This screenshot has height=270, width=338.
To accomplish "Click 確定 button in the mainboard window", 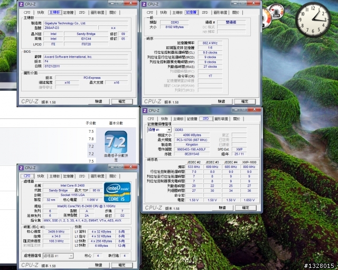I will coord(122,101).
